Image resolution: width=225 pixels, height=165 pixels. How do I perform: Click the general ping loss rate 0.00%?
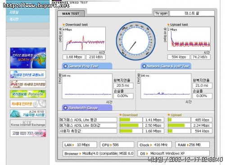[x=123, y=96]
